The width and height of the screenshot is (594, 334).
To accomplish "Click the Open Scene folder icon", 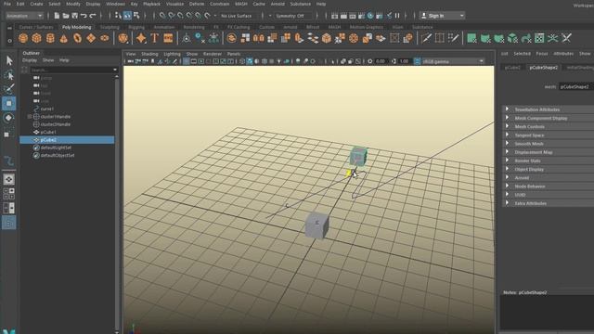I will click(66, 16).
